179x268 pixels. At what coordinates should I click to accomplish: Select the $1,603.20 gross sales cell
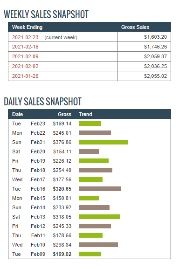[x=145, y=37]
